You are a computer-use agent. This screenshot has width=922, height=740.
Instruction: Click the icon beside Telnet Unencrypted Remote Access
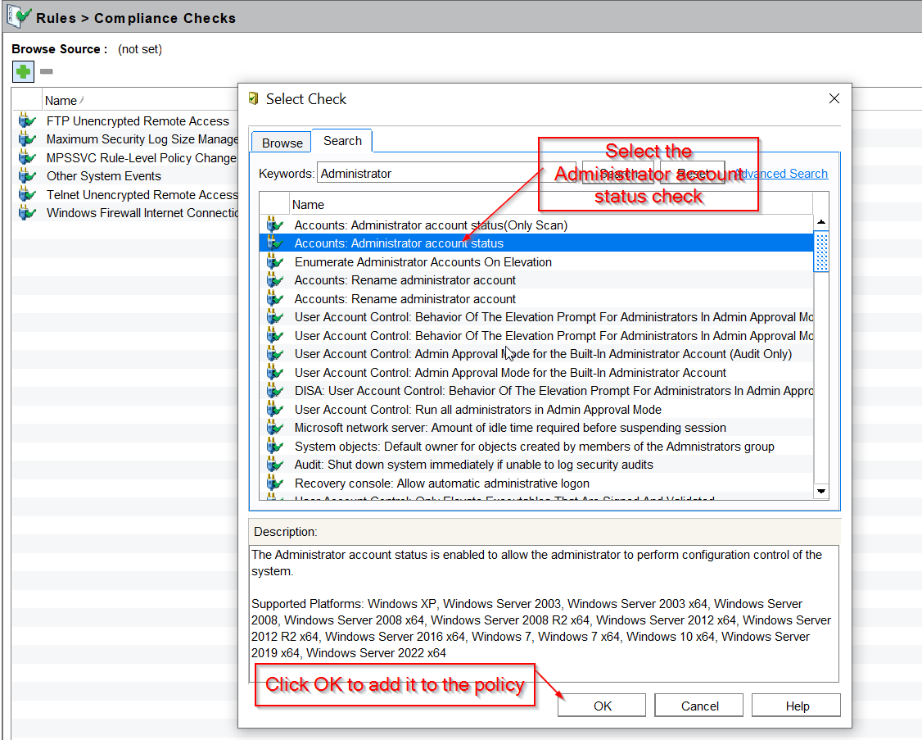coord(27,195)
